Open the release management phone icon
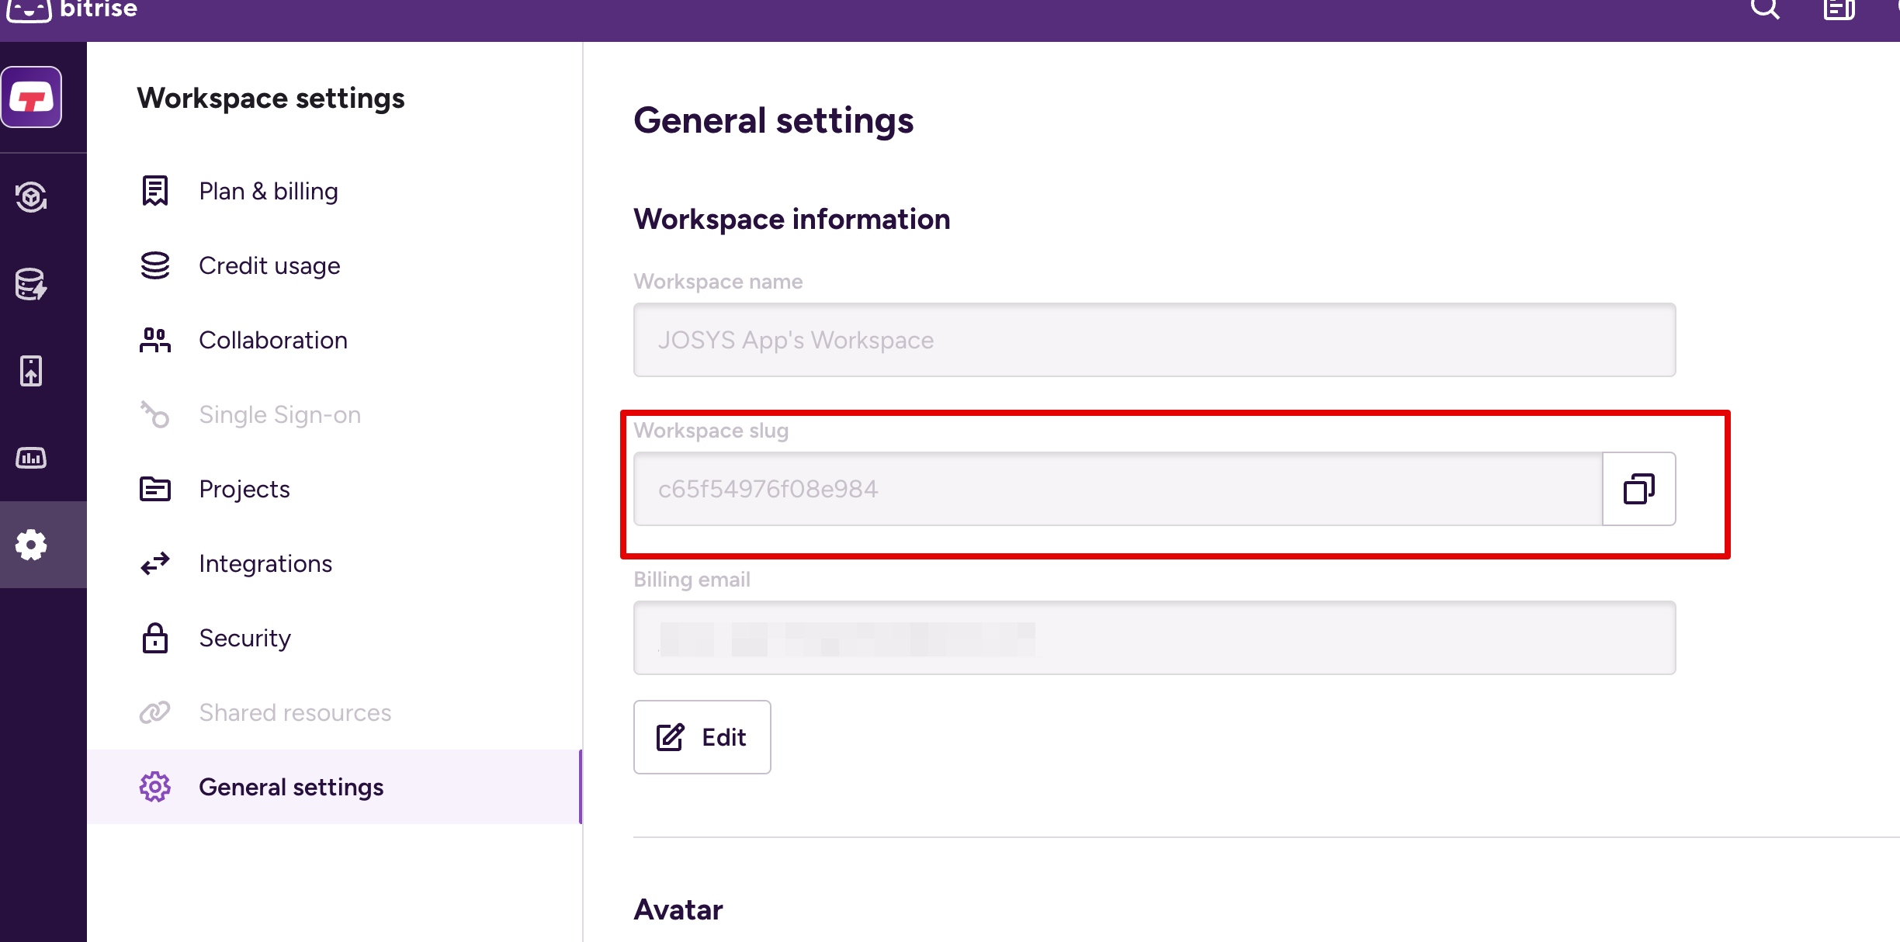This screenshot has height=942, width=1900. 32,371
